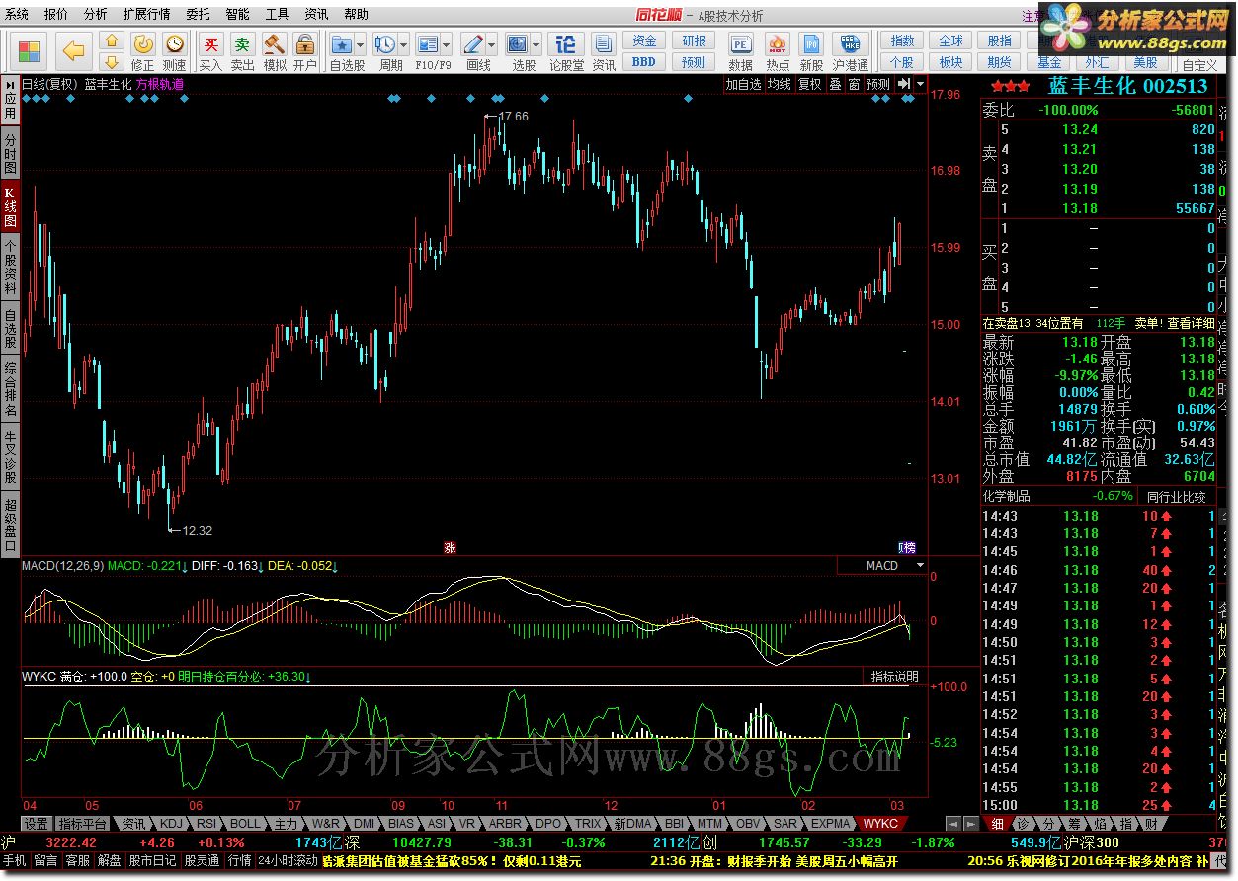Collapse sidebar using top-left arrow icon
Viewport: 1238px width, 881px height.
(x=10, y=86)
